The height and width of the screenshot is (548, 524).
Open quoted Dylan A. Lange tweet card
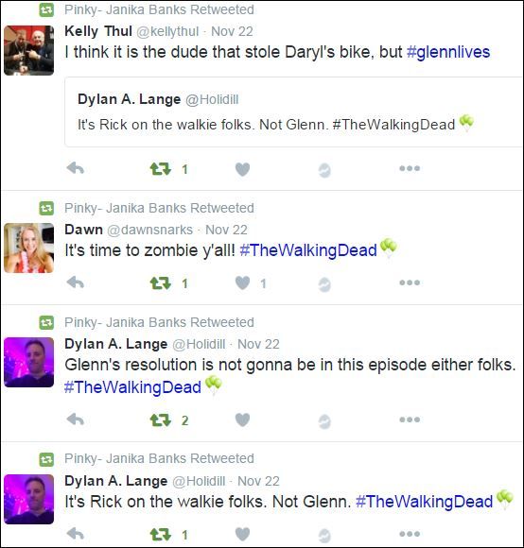294,111
